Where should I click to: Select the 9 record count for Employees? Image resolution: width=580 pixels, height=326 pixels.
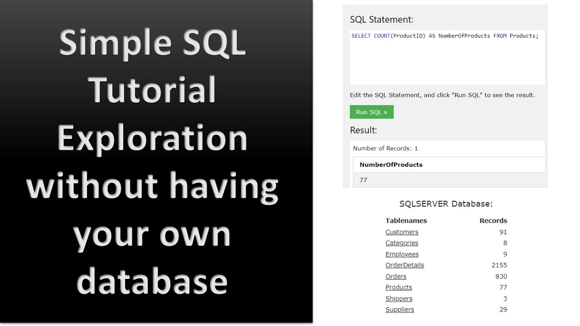pyautogui.click(x=505, y=254)
